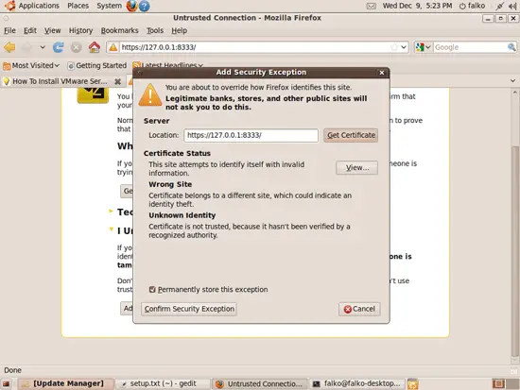Image resolution: width=520 pixels, height=390 pixels.
Task: Expand the collapsed Technical Details triangle
Action: tap(111, 212)
